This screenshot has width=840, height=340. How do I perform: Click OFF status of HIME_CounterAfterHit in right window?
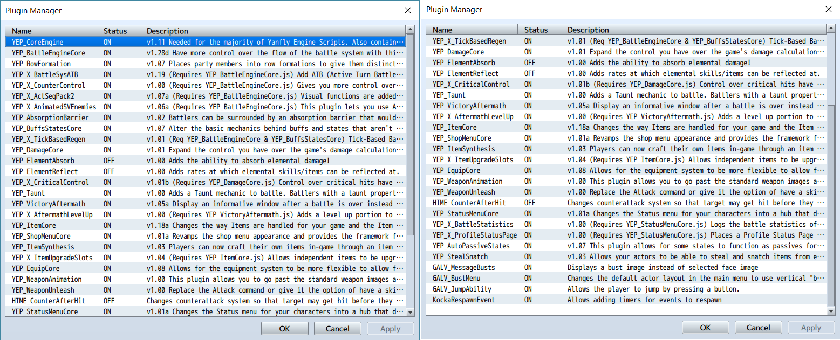pos(530,203)
